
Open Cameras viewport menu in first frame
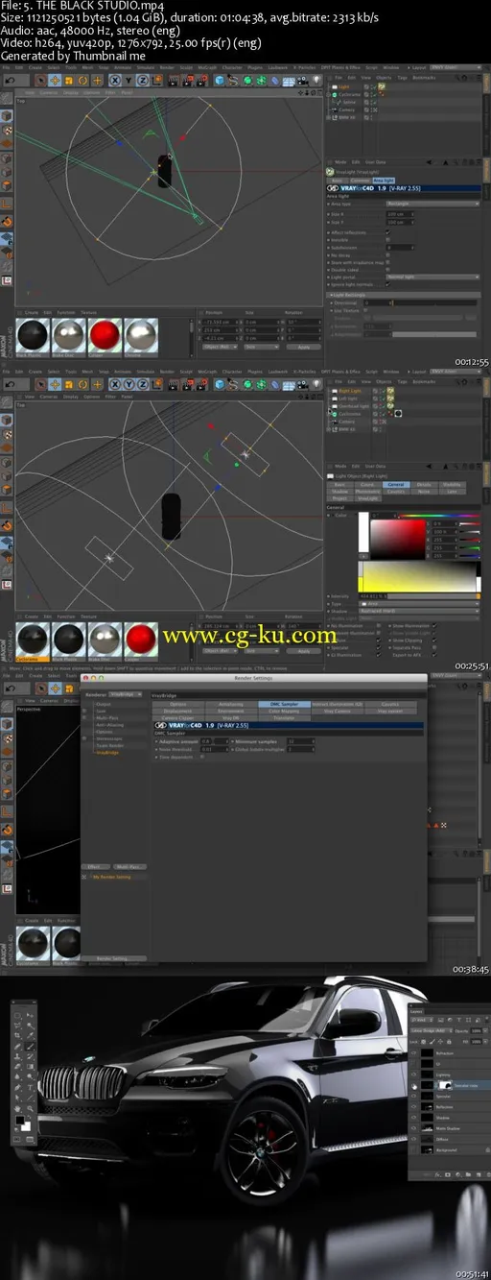[x=48, y=92]
